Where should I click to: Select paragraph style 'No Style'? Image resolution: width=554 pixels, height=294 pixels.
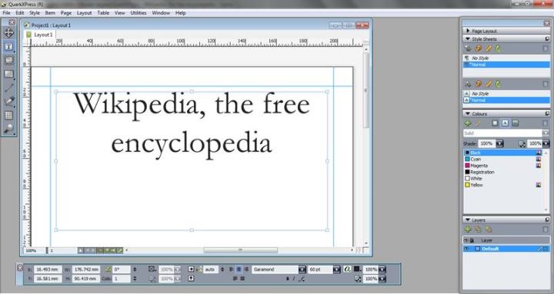[506, 58]
